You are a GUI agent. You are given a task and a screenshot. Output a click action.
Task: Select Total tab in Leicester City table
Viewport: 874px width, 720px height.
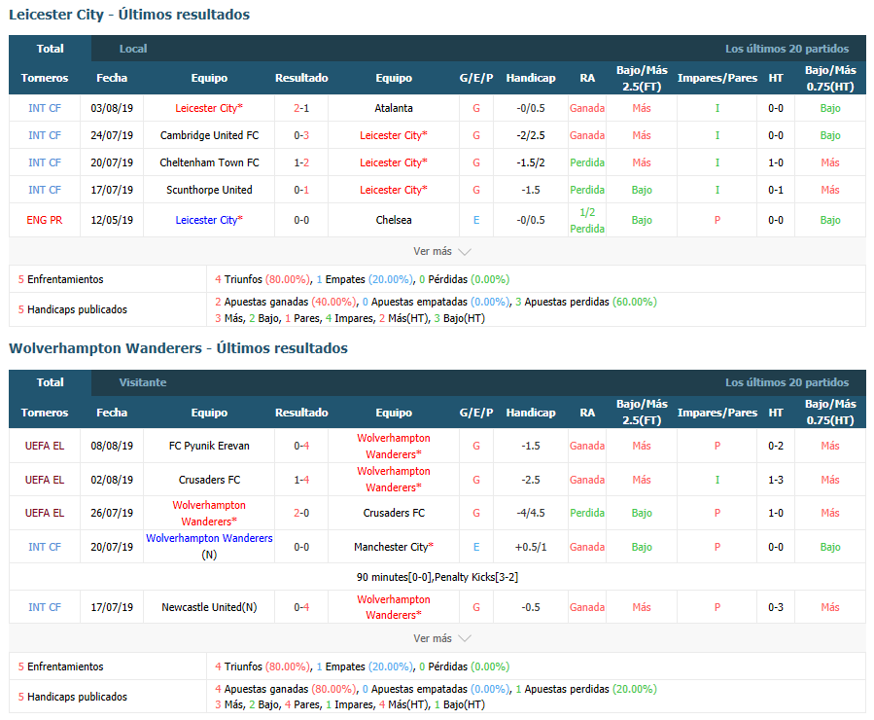click(x=51, y=49)
